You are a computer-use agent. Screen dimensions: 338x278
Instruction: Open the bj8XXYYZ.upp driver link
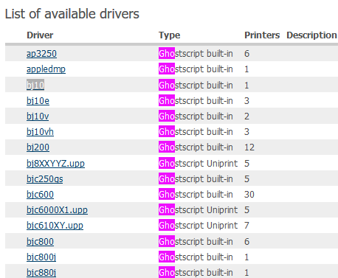[55, 164]
